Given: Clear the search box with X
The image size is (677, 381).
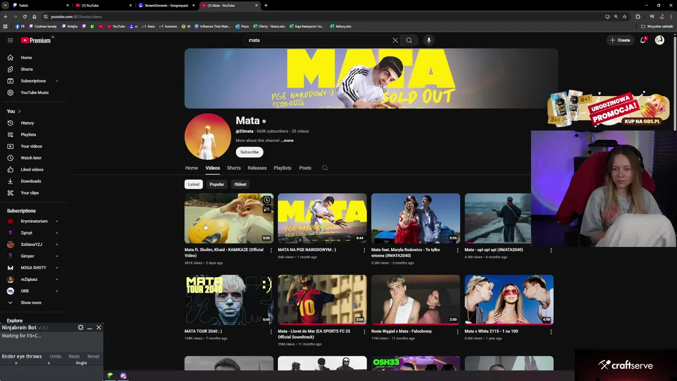Looking at the screenshot, I should (x=395, y=40).
